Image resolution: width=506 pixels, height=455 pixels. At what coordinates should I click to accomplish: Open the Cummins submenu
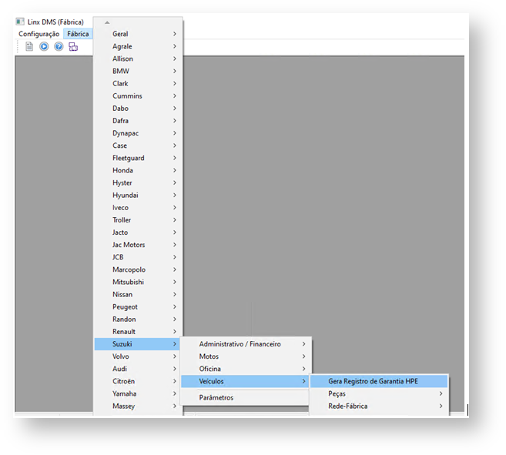click(x=138, y=95)
